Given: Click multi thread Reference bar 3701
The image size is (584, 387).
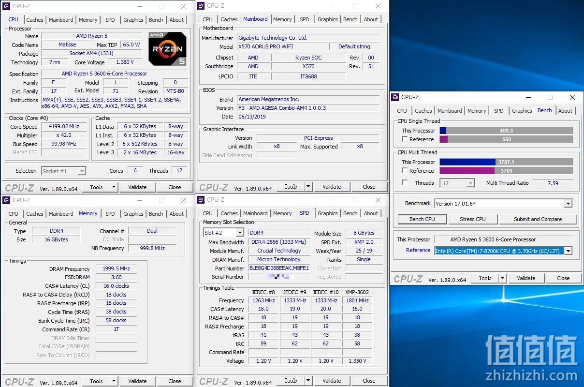Looking at the screenshot, I should point(506,171).
